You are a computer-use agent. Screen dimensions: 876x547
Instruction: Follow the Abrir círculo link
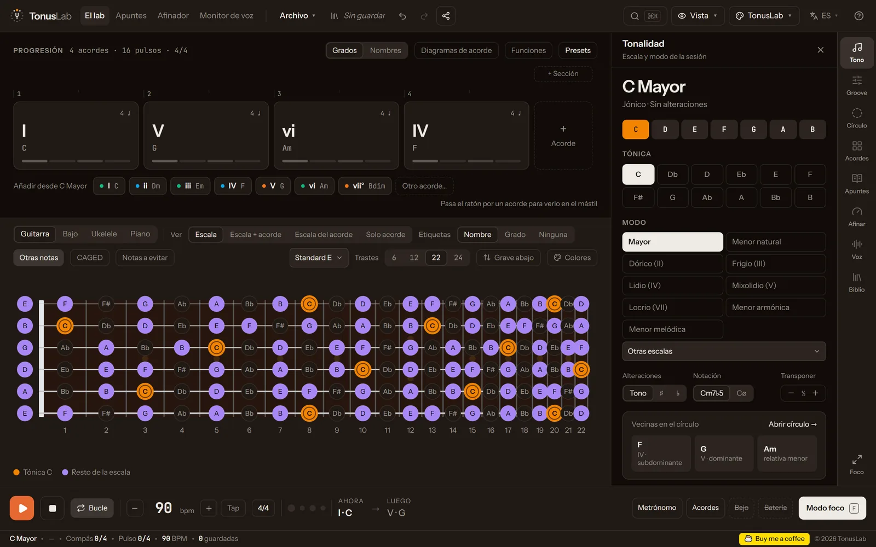point(792,424)
